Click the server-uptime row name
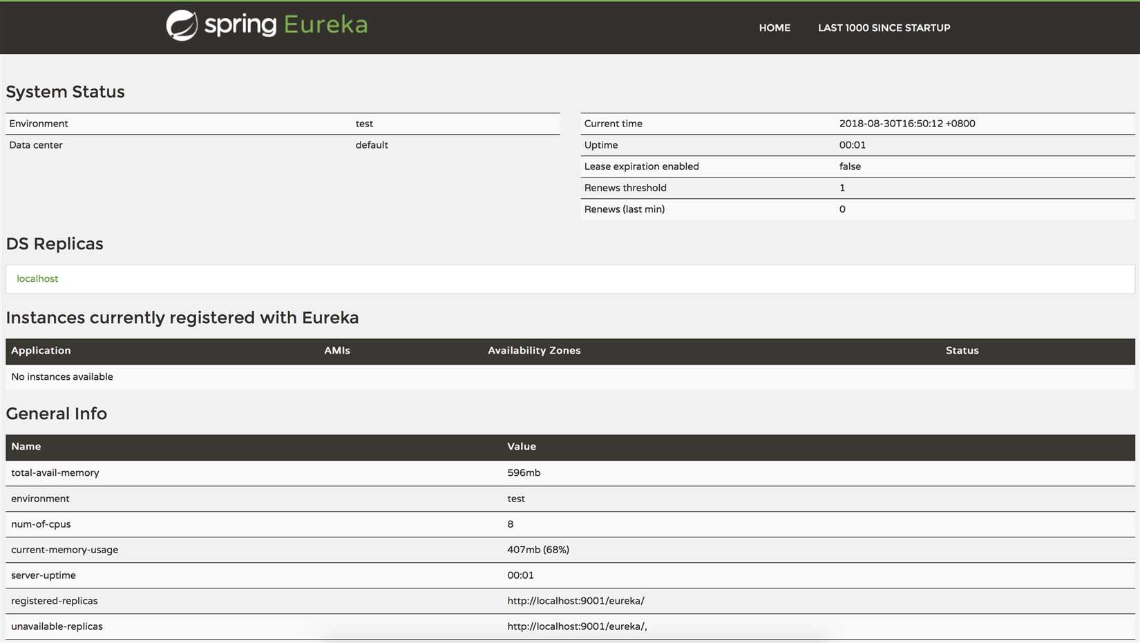 (44, 575)
